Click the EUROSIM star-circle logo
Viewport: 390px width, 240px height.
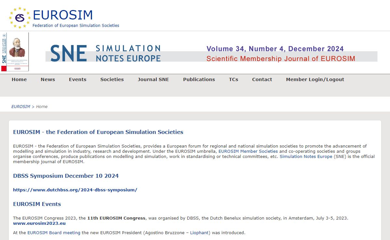tap(20, 18)
